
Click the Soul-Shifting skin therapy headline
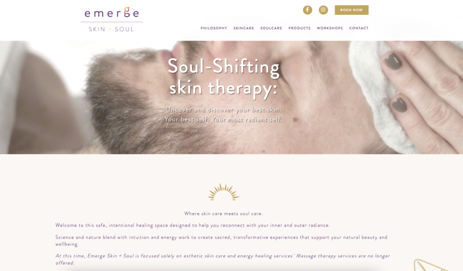coord(223,77)
